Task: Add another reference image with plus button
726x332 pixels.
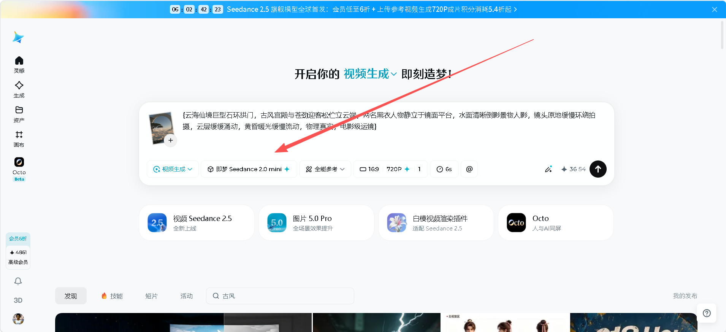Action: tap(171, 140)
